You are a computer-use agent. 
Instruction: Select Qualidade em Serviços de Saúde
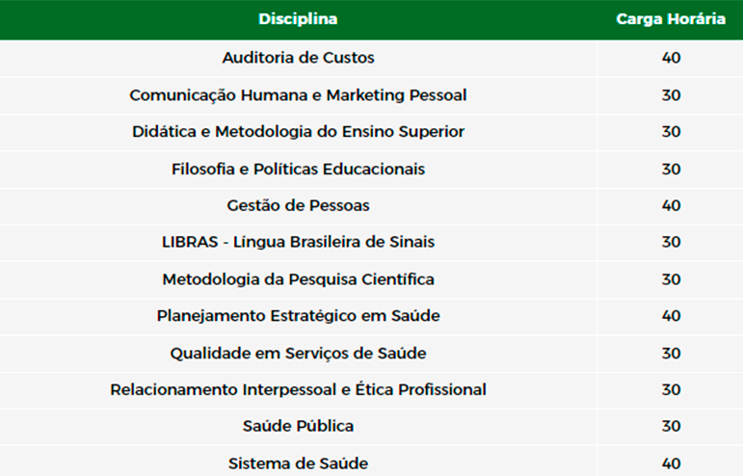298,353
